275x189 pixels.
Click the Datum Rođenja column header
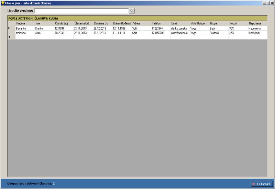tap(122, 23)
